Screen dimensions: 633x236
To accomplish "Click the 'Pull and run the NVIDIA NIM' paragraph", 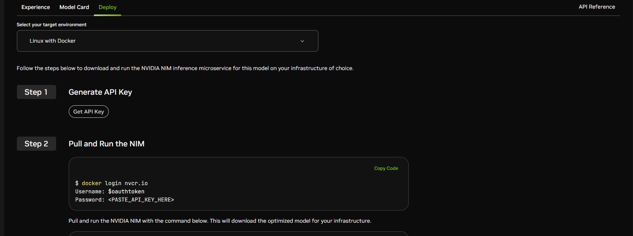I will coord(220,221).
